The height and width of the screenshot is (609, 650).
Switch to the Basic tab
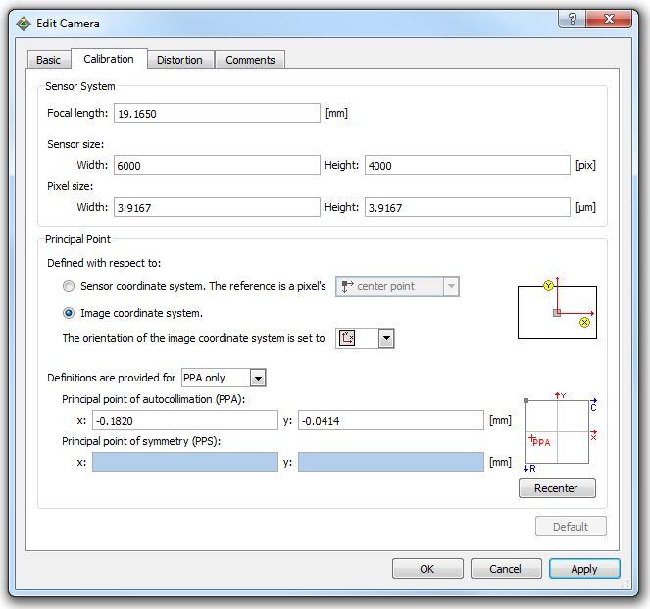(48, 60)
